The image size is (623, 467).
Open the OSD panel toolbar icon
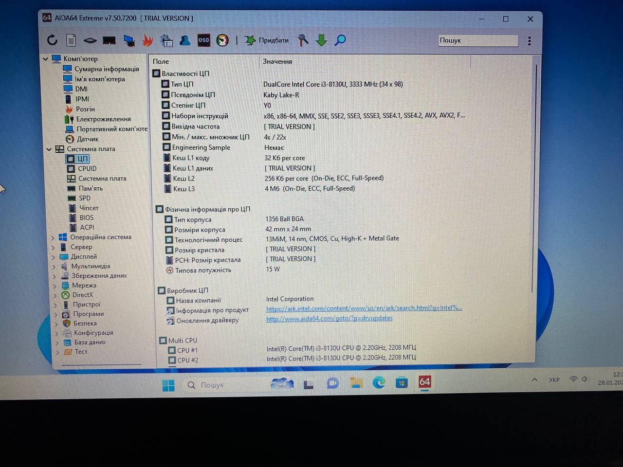click(x=203, y=40)
